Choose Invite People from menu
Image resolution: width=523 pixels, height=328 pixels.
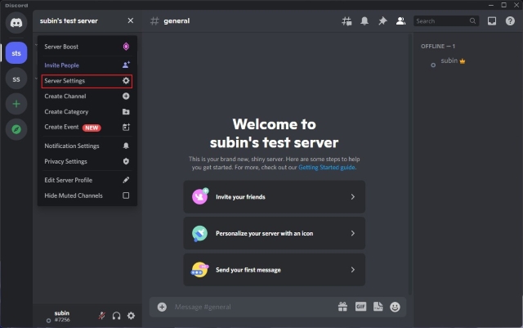(x=87, y=65)
